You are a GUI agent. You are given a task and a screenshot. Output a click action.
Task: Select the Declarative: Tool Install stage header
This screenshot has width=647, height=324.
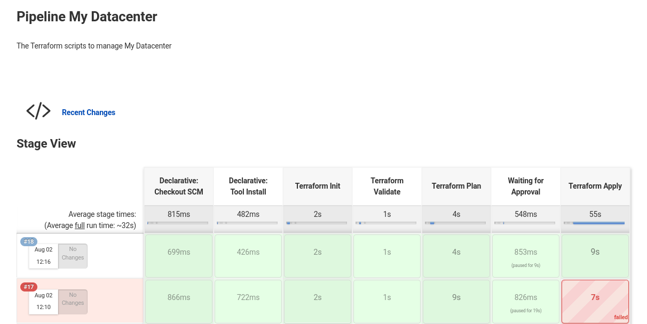click(248, 186)
